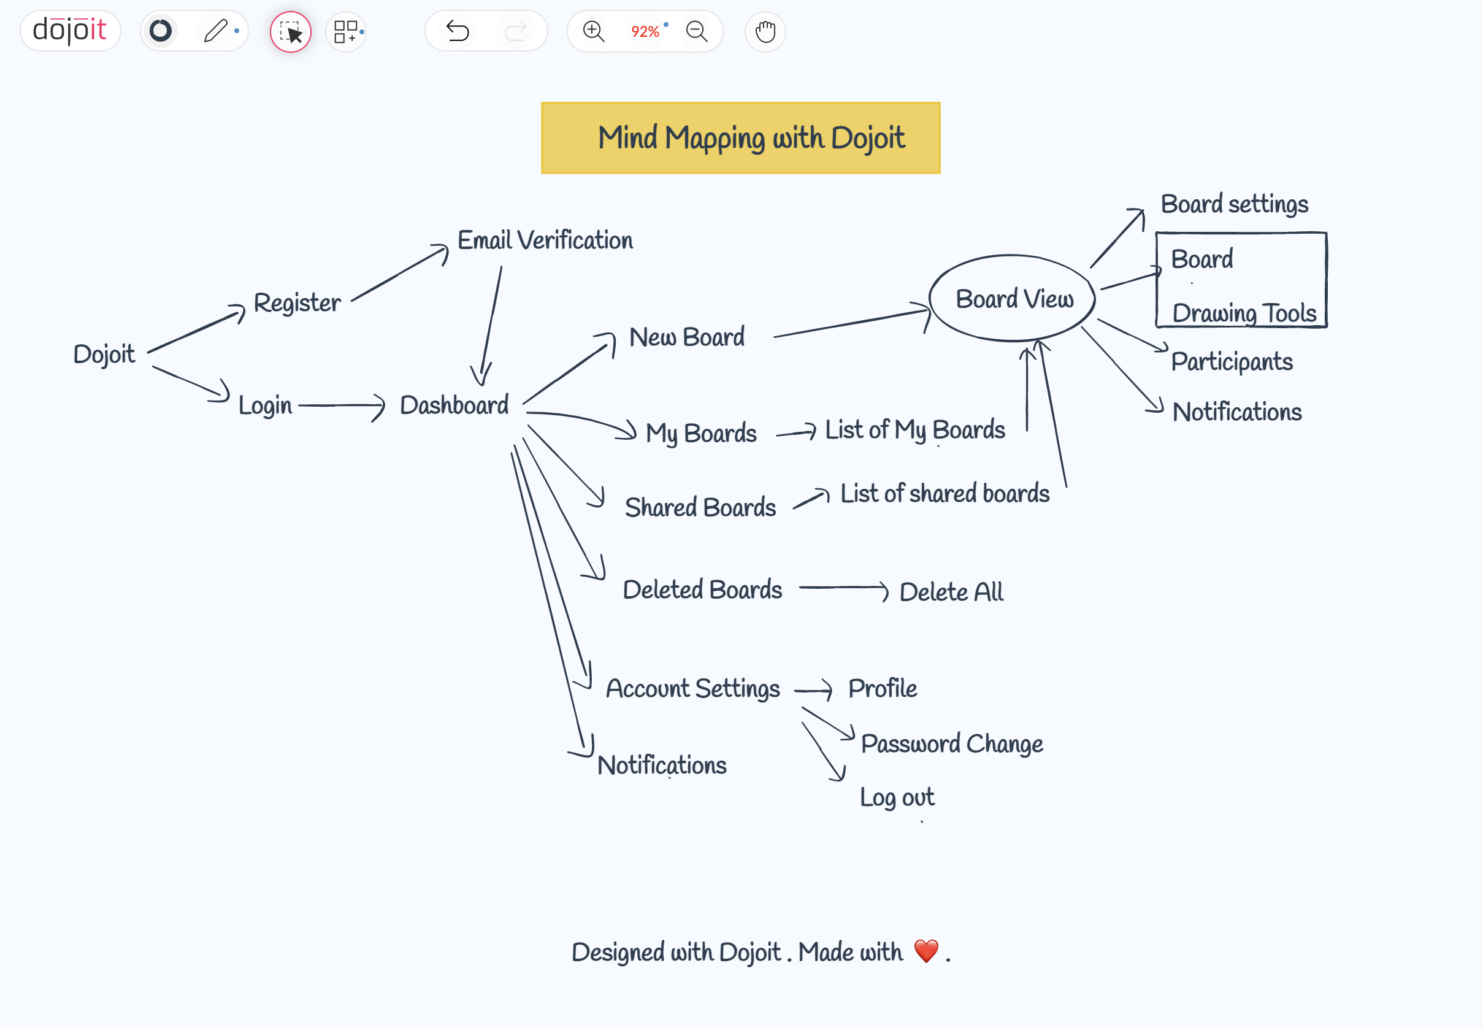Select the Dashboard text node
The height and width of the screenshot is (1028, 1483).
click(454, 405)
